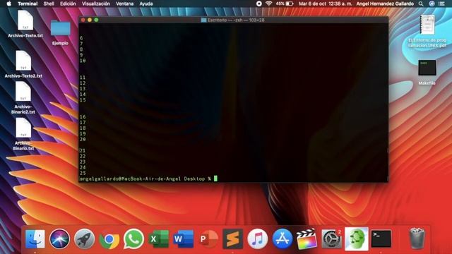Image resolution: width=452 pixels, height=254 pixels.
Task: Open the green head app in dock
Action: point(357,238)
